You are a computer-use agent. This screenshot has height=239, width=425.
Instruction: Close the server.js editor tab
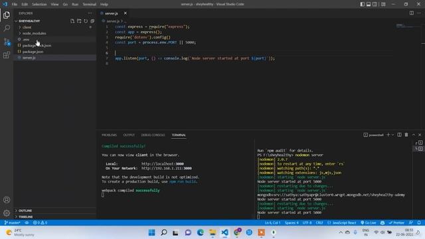(126, 13)
